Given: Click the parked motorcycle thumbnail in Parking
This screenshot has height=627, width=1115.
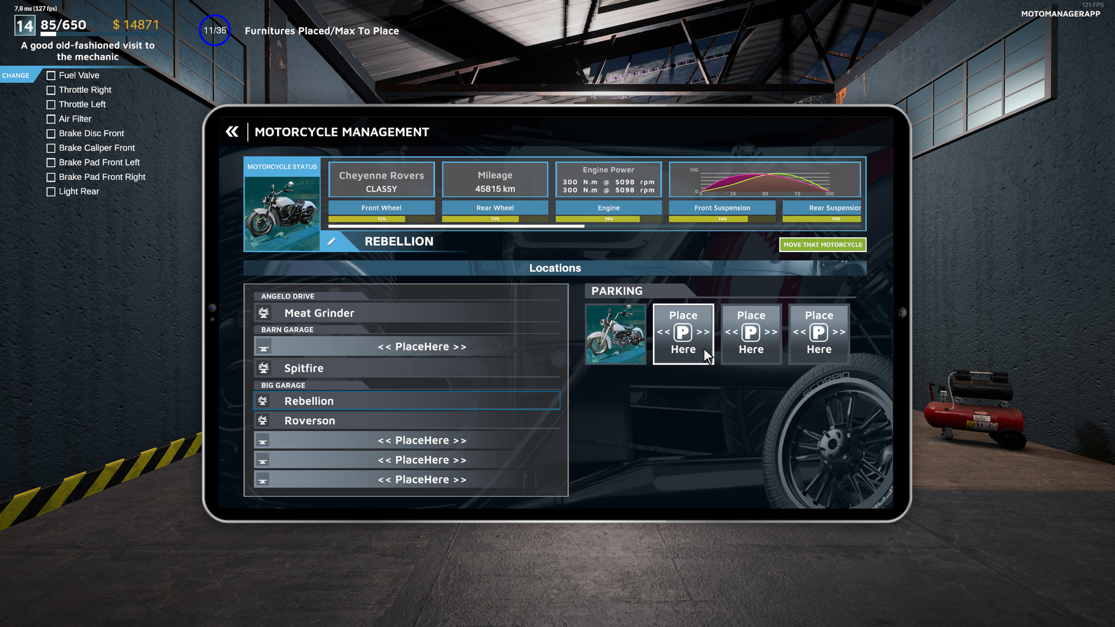Looking at the screenshot, I should tap(615, 333).
